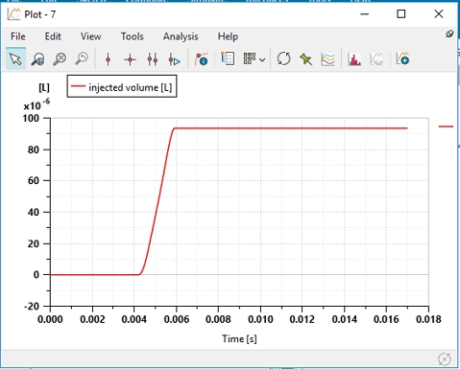Click the 0.006 x-axis tick label
The height and width of the screenshot is (369, 460).
(x=177, y=319)
